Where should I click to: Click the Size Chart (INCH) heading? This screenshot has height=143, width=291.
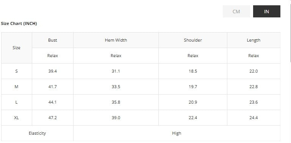coord(19,23)
